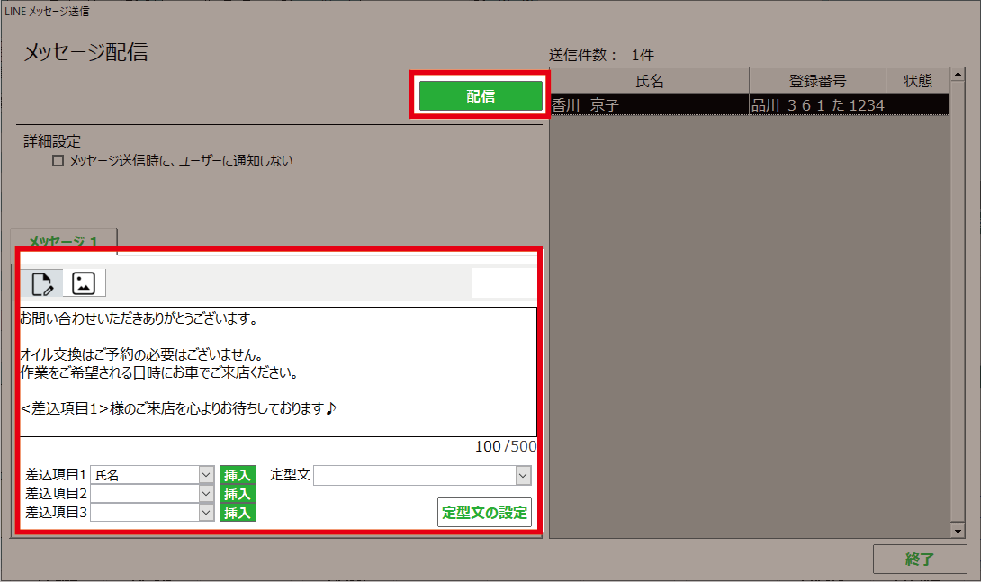Click the recipient list scroll down arrow

(958, 531)
